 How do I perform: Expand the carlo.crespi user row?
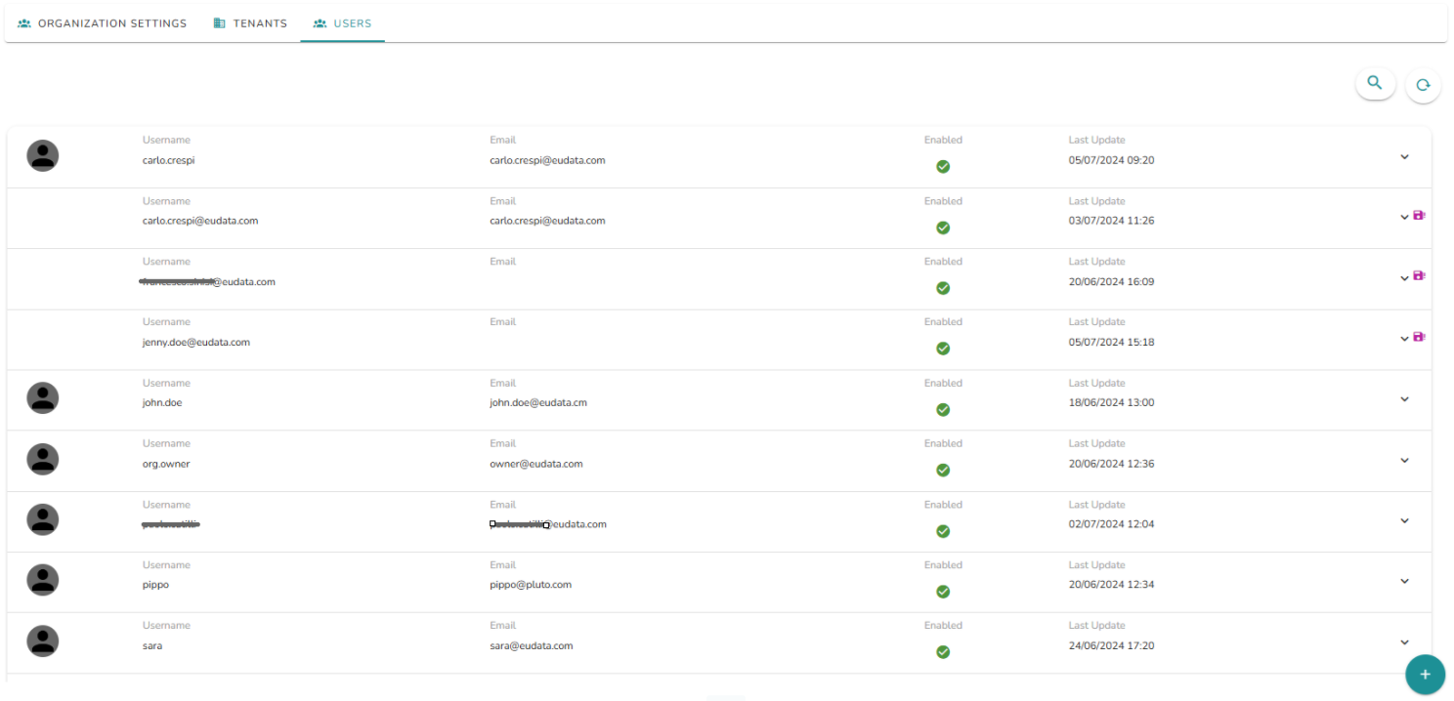click(1404, 156)
